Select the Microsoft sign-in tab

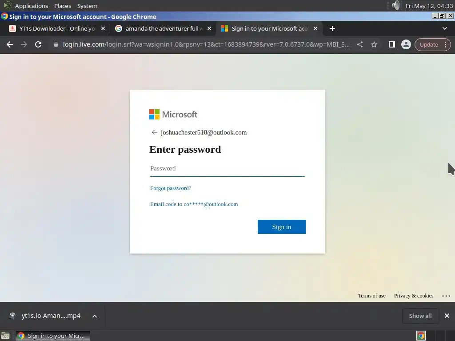pos(269,28)
